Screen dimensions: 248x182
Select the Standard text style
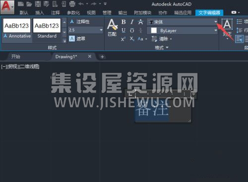pyautogui.click(x=47, y=28)
